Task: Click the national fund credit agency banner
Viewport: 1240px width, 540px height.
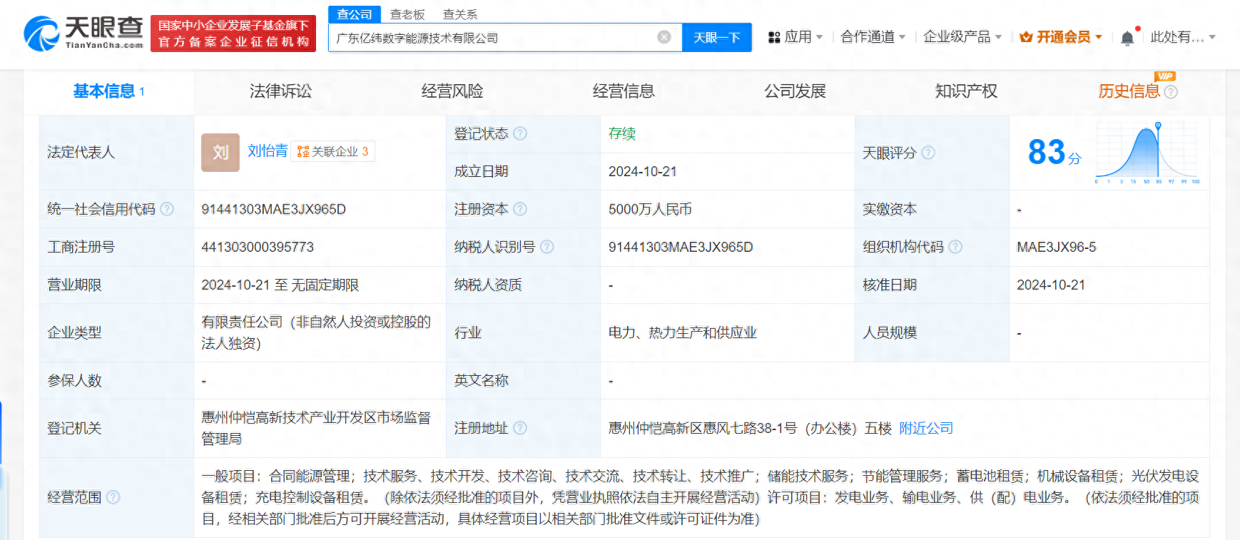Action: 233,34
